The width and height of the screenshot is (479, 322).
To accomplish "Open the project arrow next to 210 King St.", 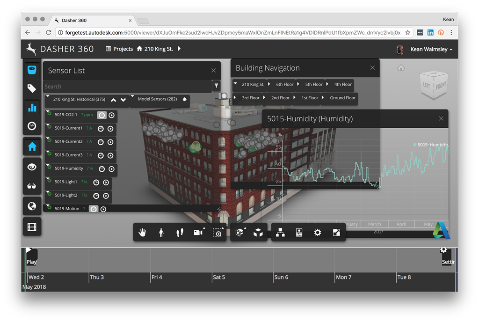I will 179,49.
